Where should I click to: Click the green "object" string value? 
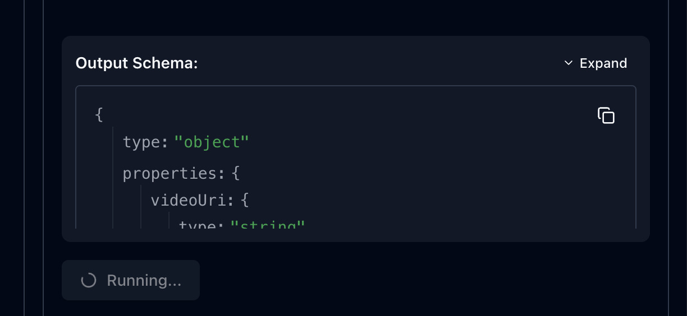[211, 142]
